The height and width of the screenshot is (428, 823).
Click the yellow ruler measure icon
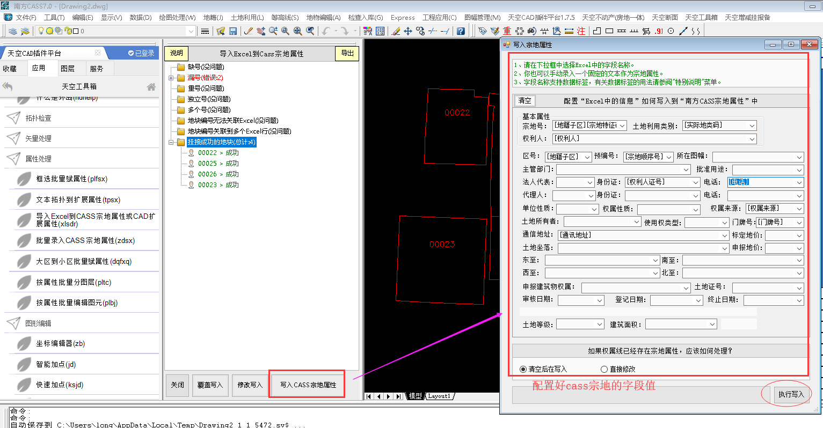click(569, 31)
